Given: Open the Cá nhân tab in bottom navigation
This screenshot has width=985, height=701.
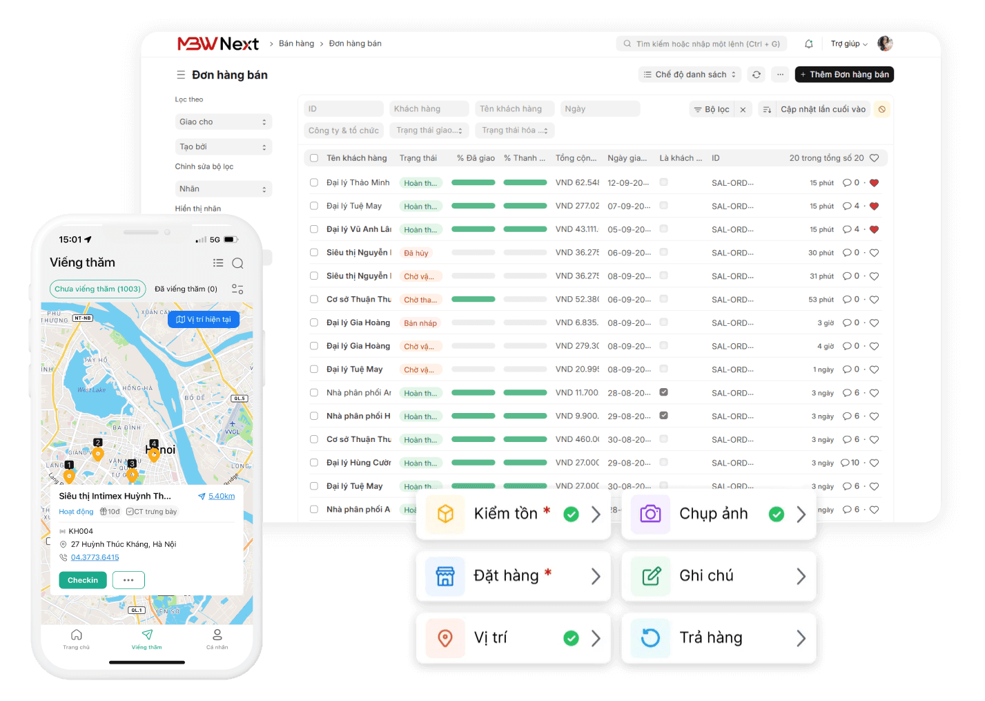Looking at the screenshot, I should coord(217,638).
